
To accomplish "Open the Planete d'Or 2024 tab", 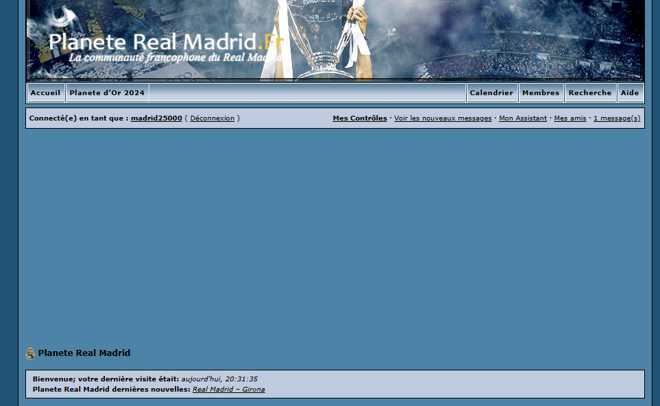I will point(107,93).
